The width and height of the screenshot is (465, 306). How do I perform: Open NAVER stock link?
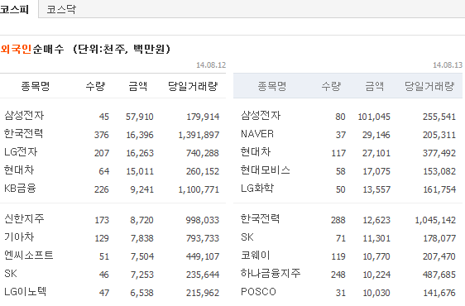(x=257, y=134)
